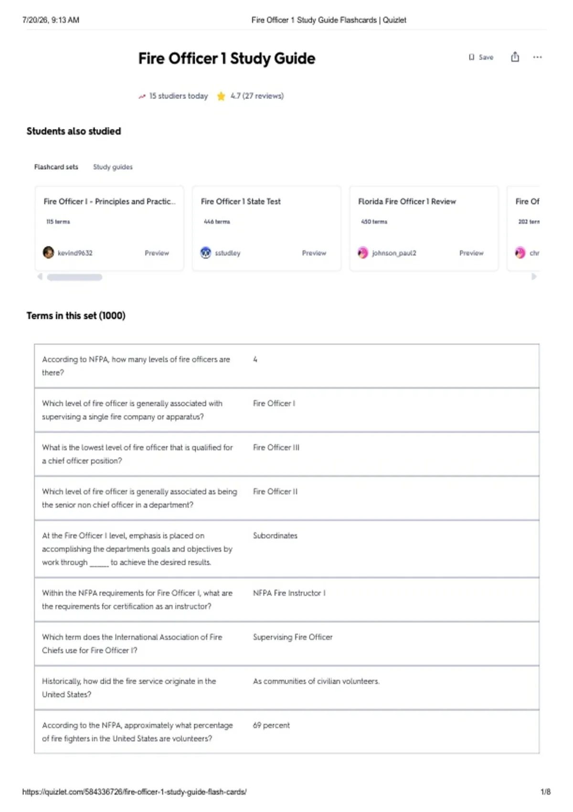The image size is (573, 812).
Task: Open the three-dots more options menu
Action: pyautogui.click(x=538, y=57)
